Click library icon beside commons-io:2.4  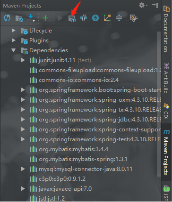click(x=34, y=80)
